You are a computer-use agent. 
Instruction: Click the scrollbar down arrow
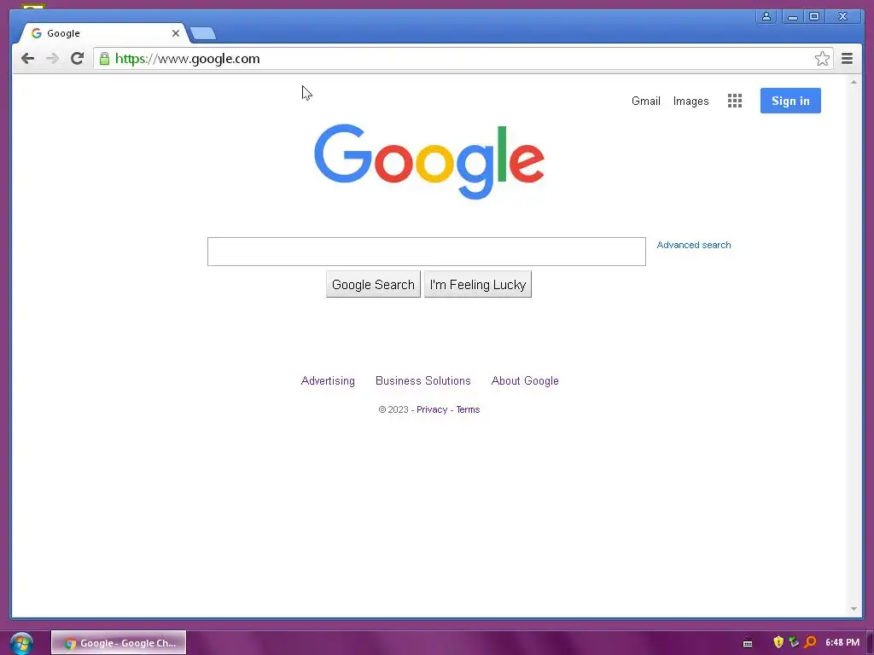pos(854,609)
